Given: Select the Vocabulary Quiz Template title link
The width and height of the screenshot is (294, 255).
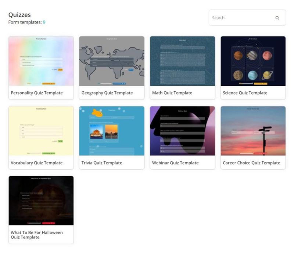Looking at the screenshot, I should click(x=37, y=163).
